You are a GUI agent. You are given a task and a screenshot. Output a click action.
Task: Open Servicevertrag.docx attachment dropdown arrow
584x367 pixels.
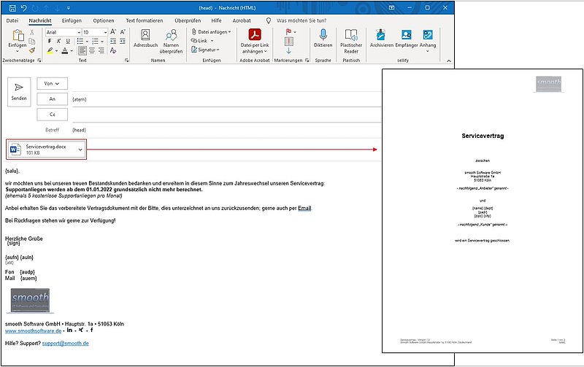click(80, 150)
